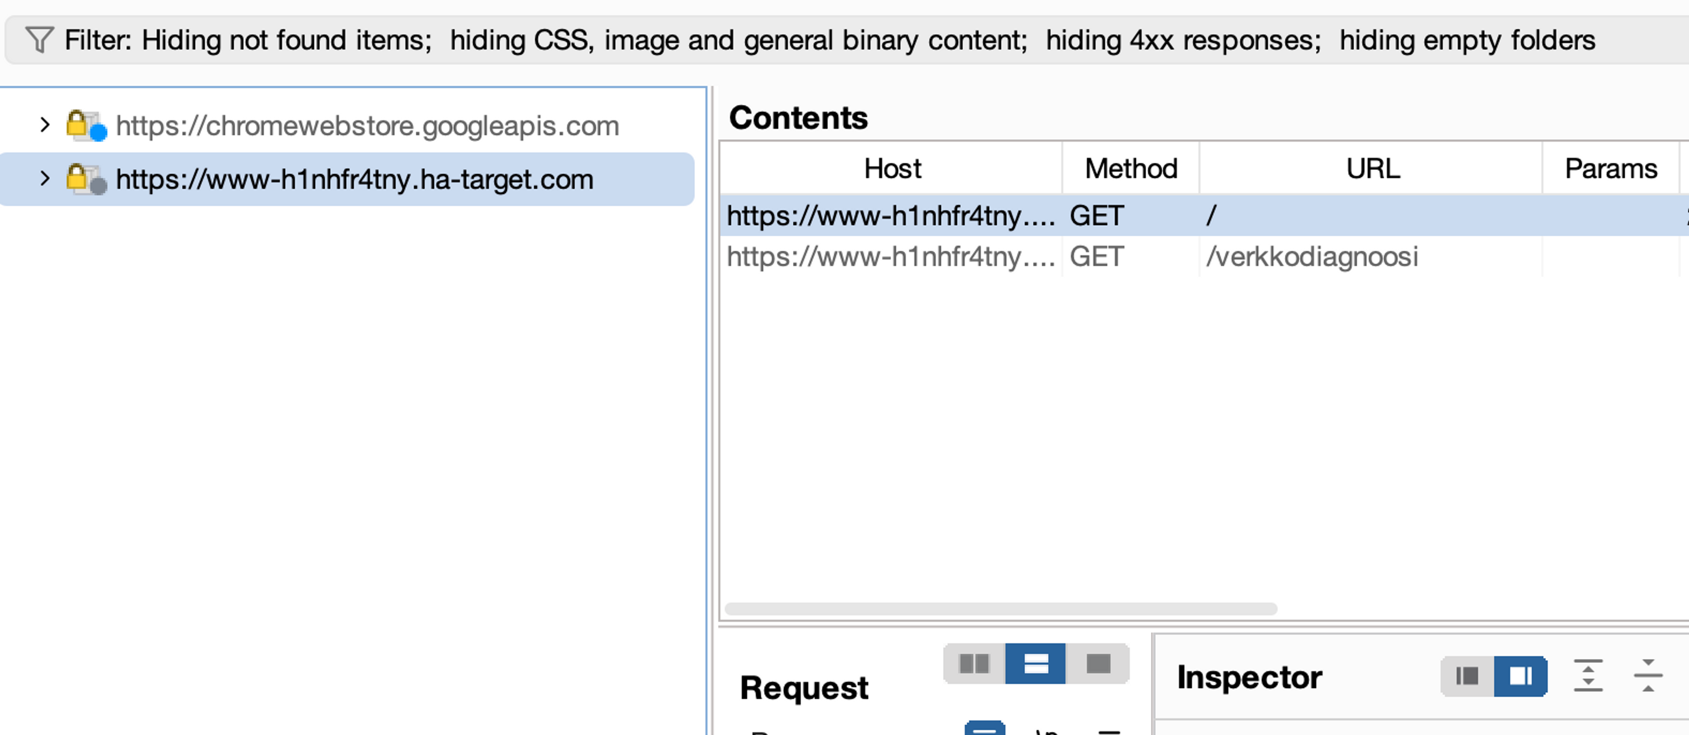Collapse all Inspector sections
Viewport: 1689px width, 735px height.
1648,676
